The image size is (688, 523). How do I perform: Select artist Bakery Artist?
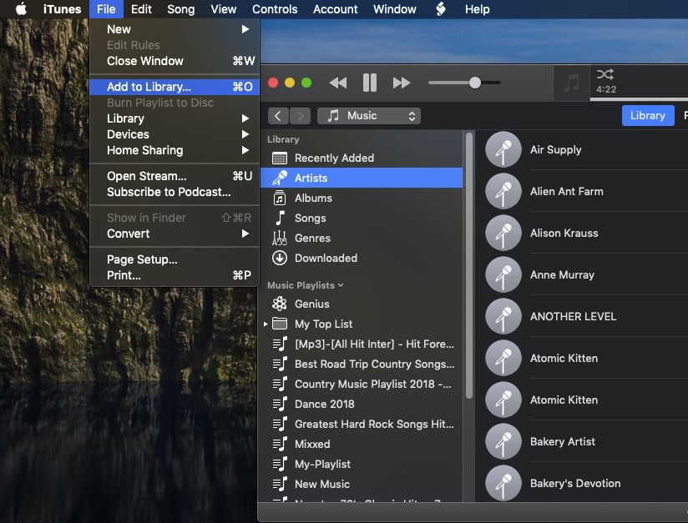coord(586,441)
